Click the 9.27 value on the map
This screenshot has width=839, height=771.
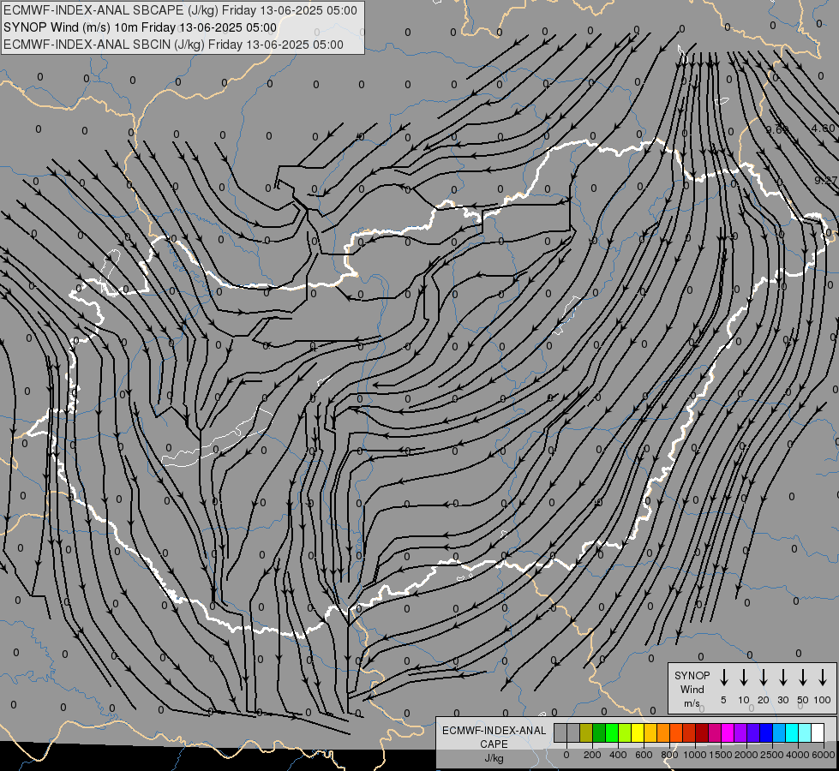coord(825,180)
